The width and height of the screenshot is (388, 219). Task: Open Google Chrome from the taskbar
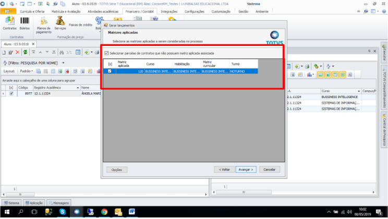[x=104, y=212]
